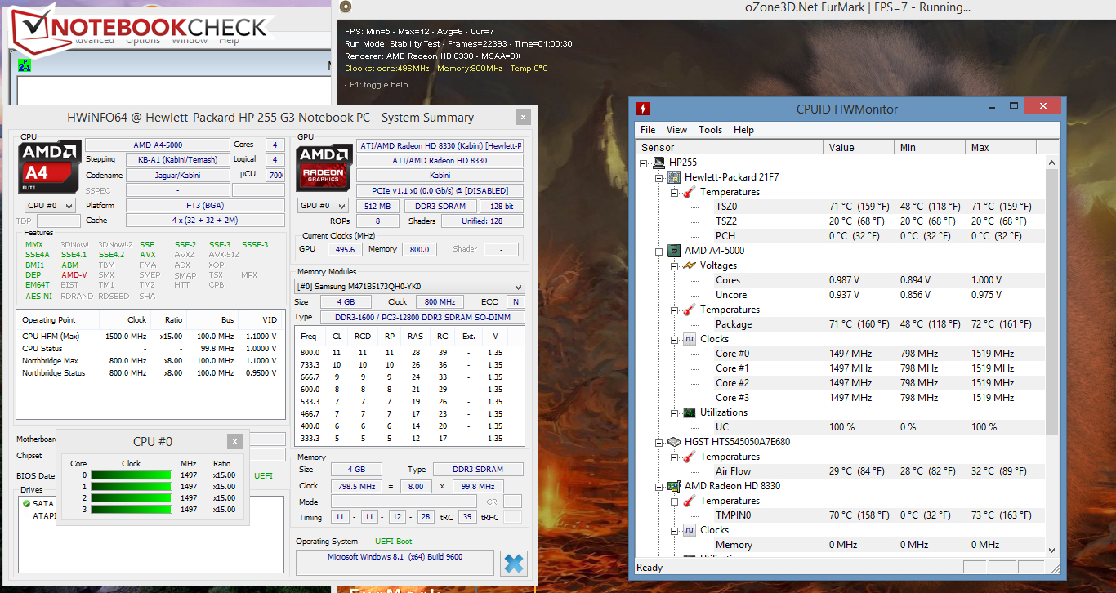Click the waveform icon of Clocks under AMD A4-5000

689,339
